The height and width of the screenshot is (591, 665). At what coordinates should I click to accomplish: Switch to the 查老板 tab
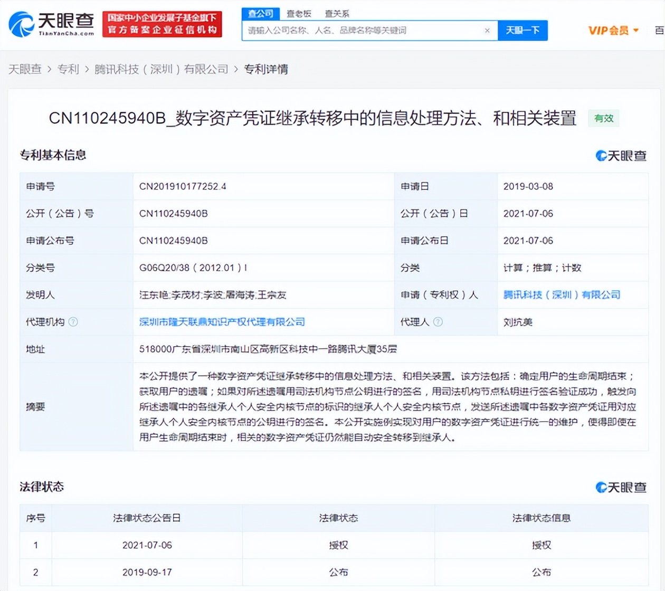[x=298, y=13]
